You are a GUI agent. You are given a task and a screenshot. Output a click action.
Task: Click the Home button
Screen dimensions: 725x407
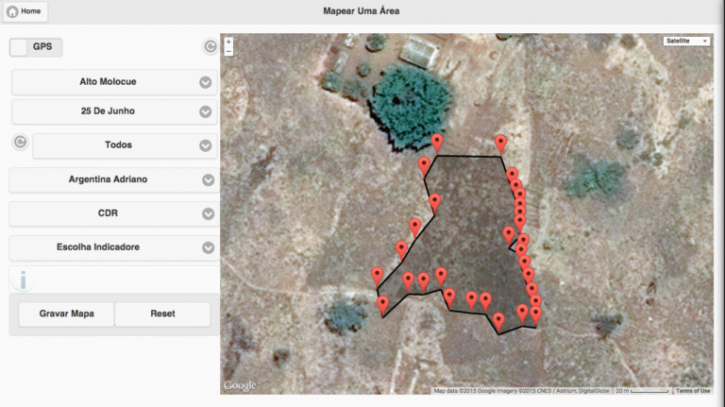[x=25, y=11]
